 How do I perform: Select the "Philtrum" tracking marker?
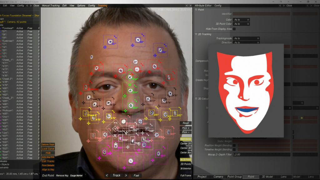coord(123,122)
